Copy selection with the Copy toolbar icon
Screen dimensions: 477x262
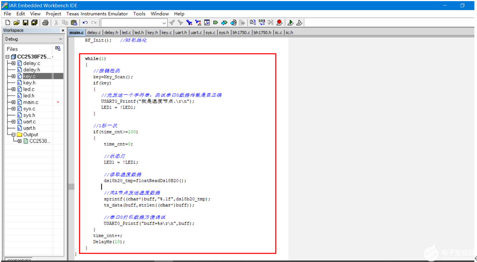pos(65,22)
